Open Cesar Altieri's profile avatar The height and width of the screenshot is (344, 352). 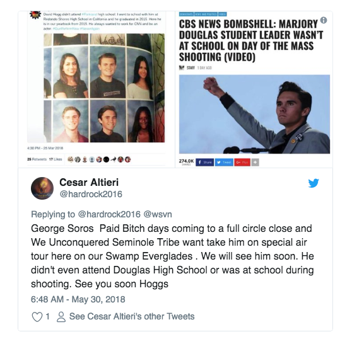point(42,188)
